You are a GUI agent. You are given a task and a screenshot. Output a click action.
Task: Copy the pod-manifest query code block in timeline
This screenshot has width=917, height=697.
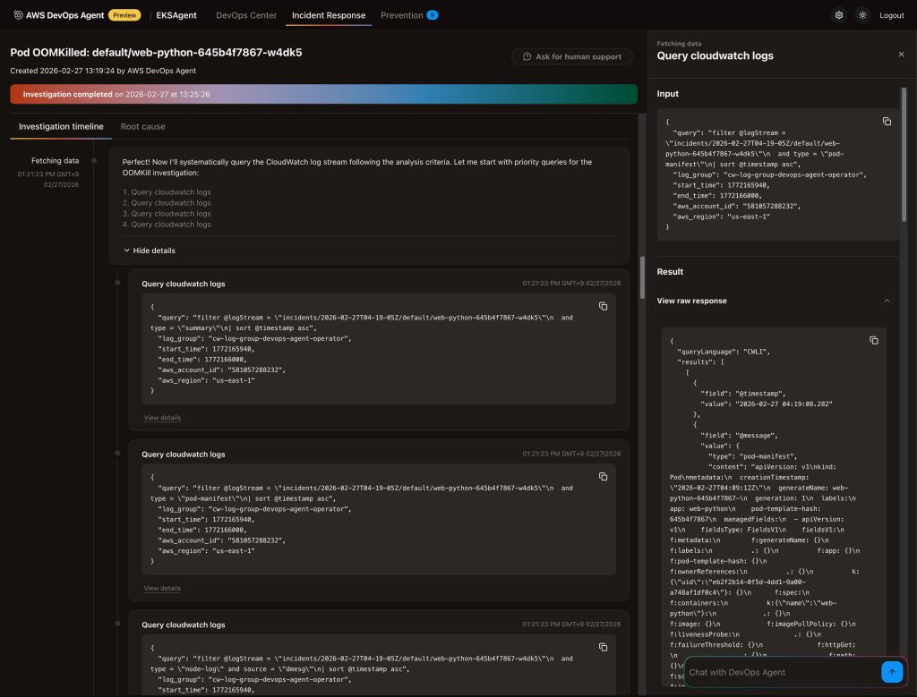603,477
